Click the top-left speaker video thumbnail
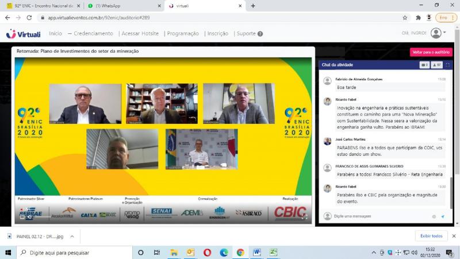 click(85, 104)
